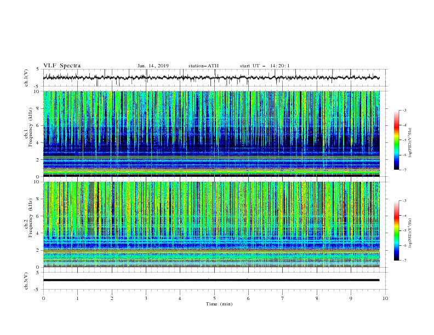Viewport: 434px width, 335px height.
Task: Click the flat black ch.3 voltage trace
Action: coord(211,280)
